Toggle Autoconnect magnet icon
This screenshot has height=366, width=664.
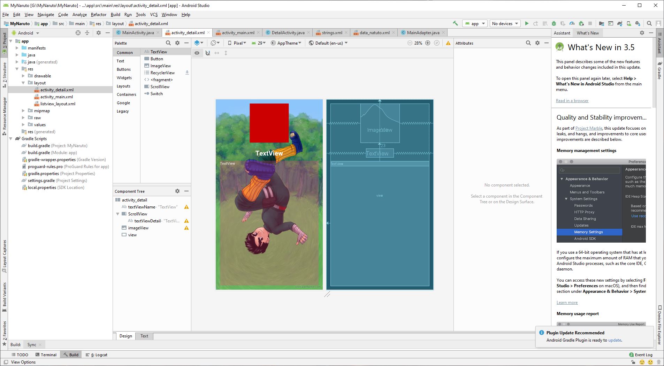(208, 53)
